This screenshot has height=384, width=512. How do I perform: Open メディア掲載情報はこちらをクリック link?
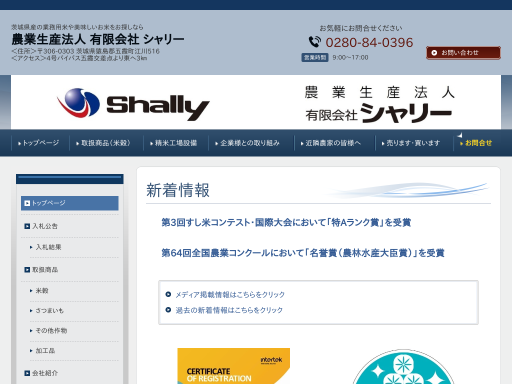click(230, 294)
